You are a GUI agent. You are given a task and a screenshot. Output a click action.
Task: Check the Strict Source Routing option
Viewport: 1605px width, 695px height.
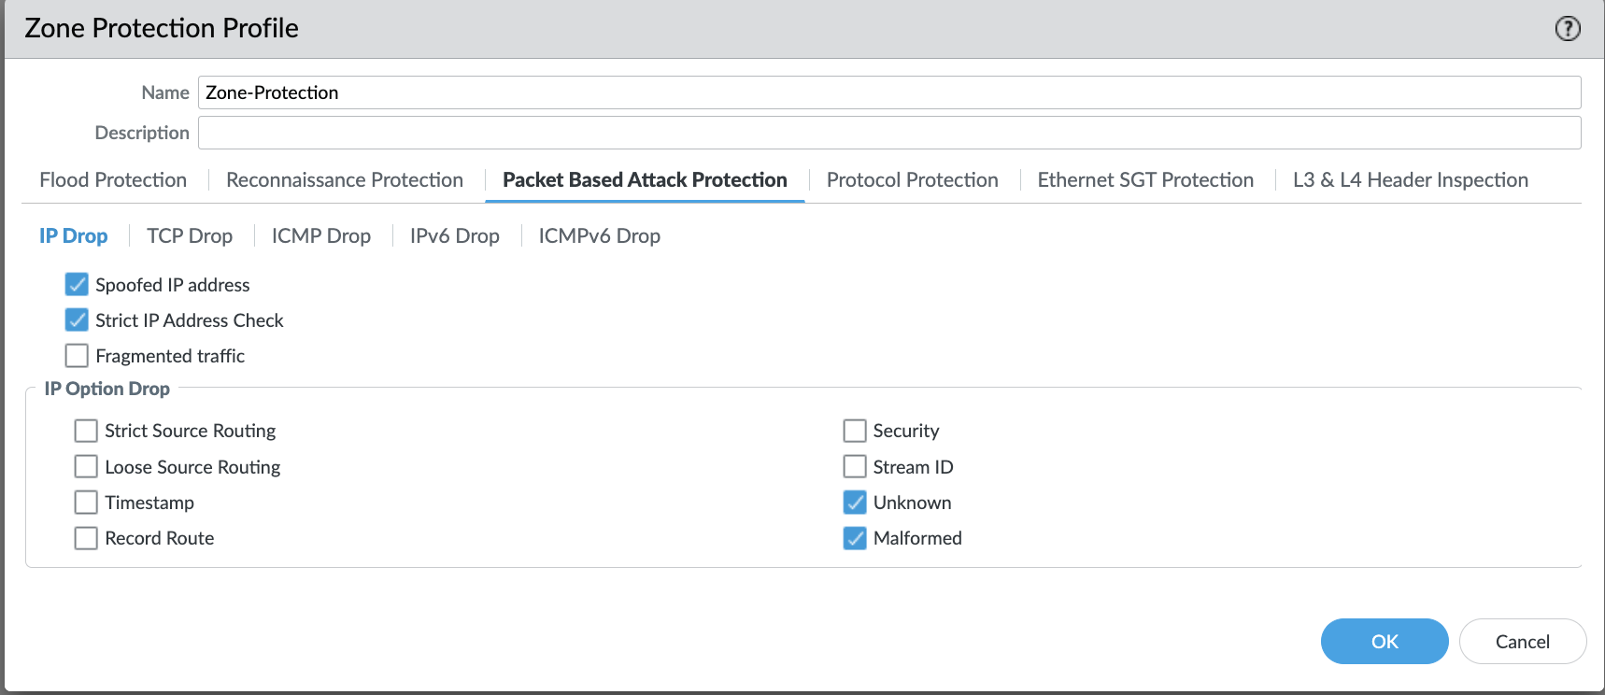pyautogui.click(x=86, y=430)
